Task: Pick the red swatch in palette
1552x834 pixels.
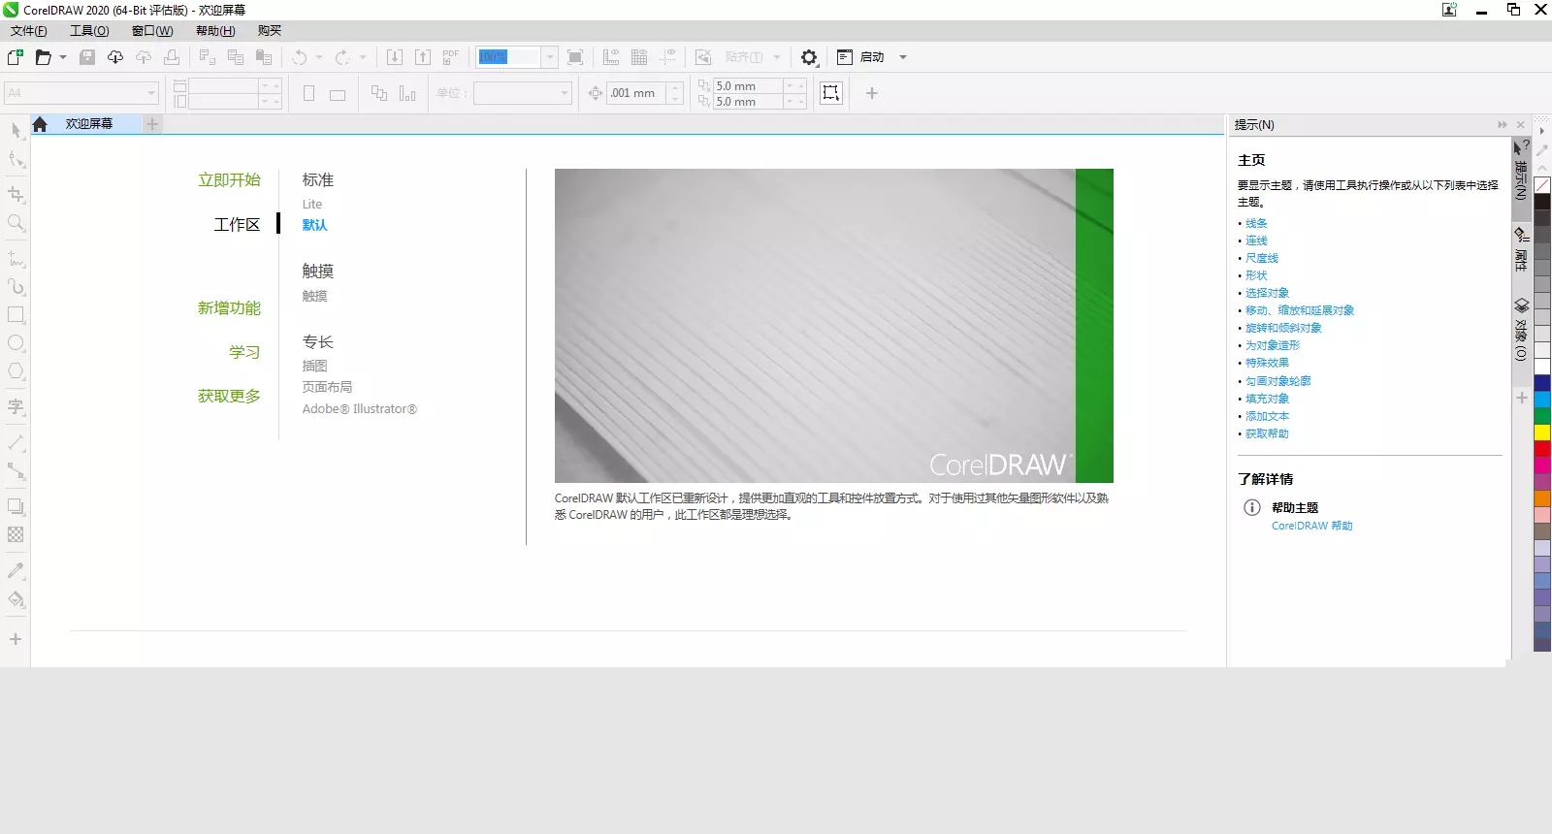Action: [x=1542, y=449]
